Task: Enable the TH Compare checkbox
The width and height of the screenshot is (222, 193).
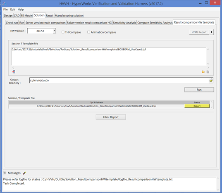Action: tap(63, 32)
